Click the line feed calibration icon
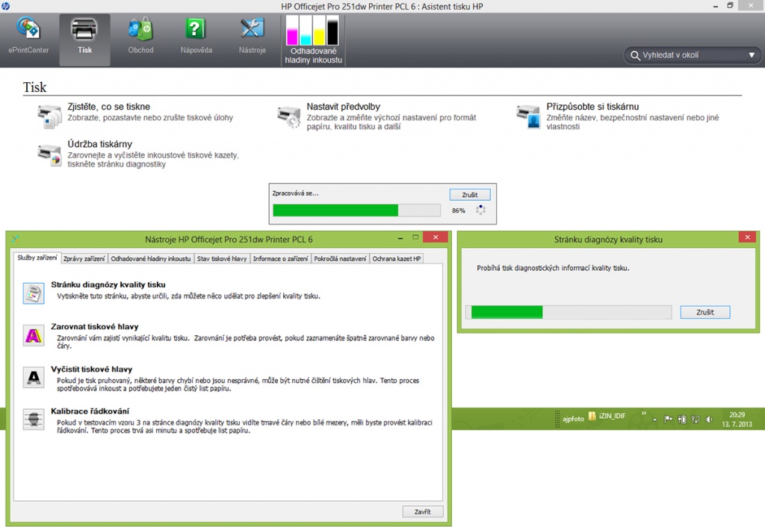 click(33, 420)
